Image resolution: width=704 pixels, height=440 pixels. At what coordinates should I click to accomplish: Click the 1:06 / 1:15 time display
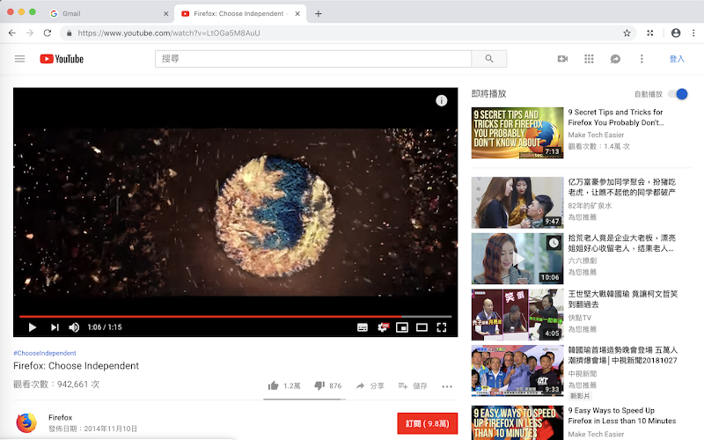point(104,327)
